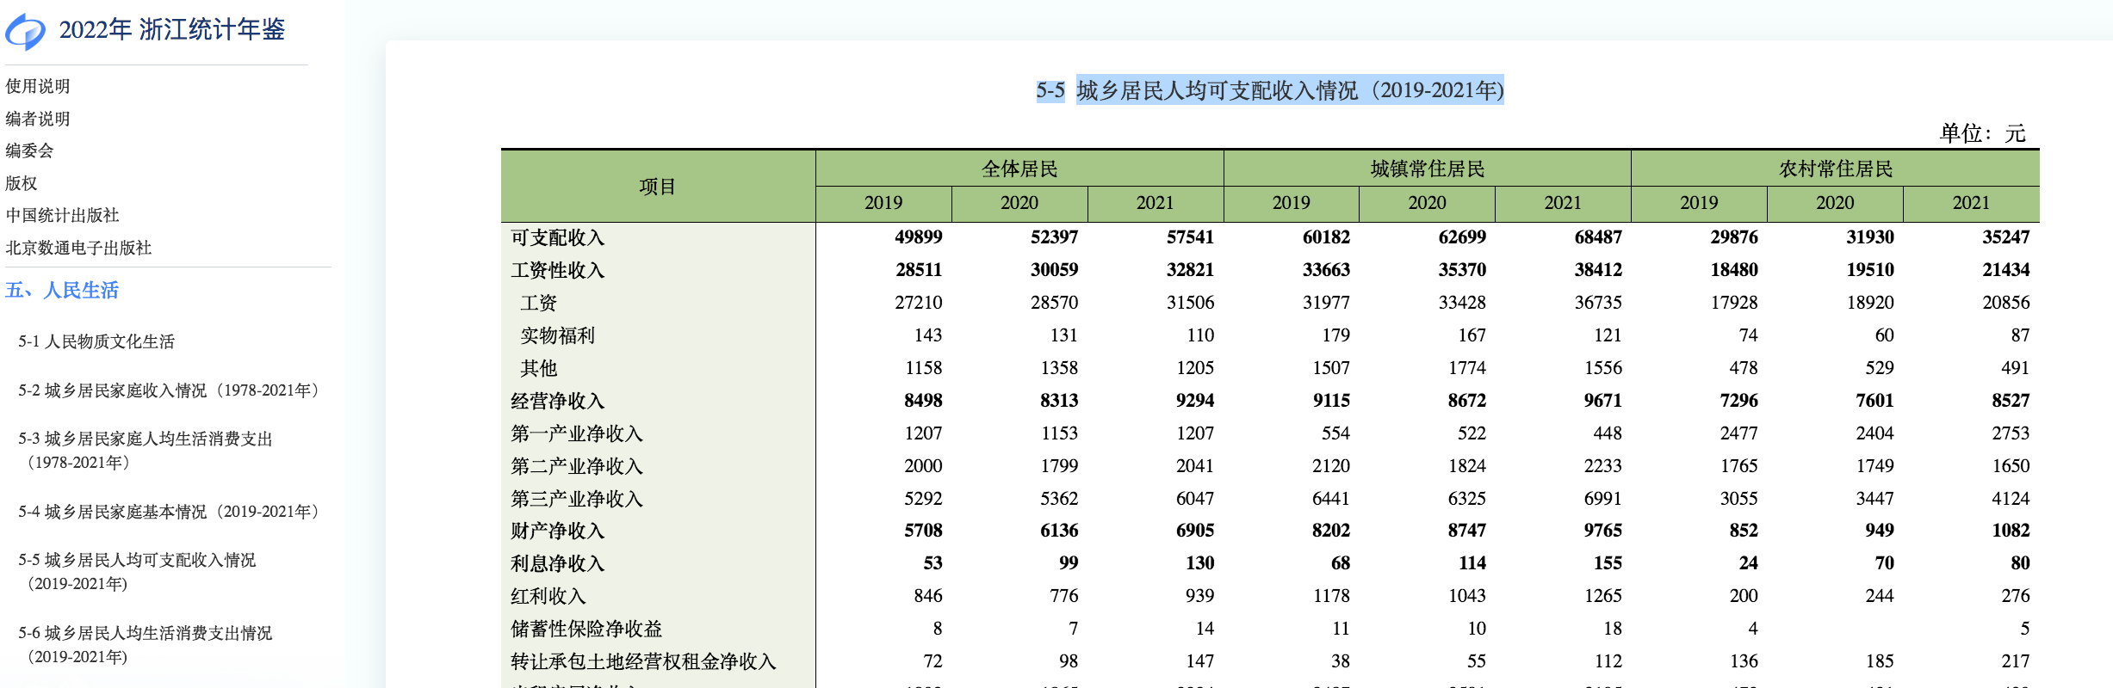Open 使用说明 in the sidebar
The width and height of the screenshot is (2113, 688).
point(37,86)
